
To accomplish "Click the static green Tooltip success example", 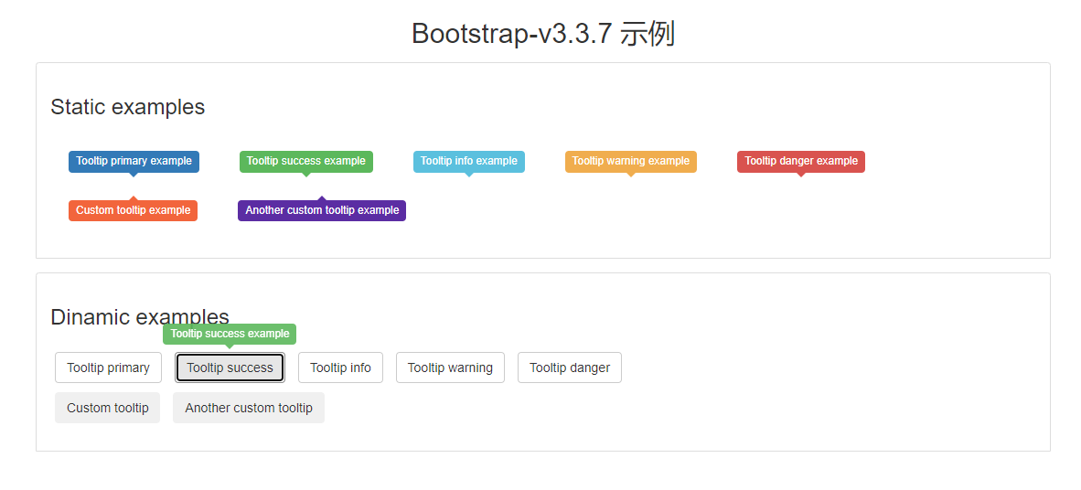I will pos(306,161).
